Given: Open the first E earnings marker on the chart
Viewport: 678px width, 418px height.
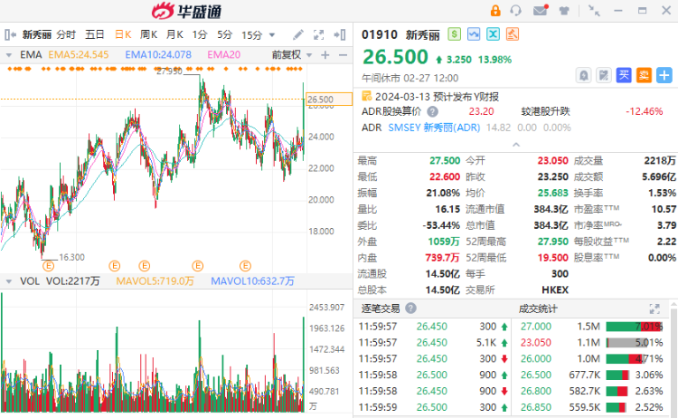Looking at the screenshot, I should coord(49,266).
